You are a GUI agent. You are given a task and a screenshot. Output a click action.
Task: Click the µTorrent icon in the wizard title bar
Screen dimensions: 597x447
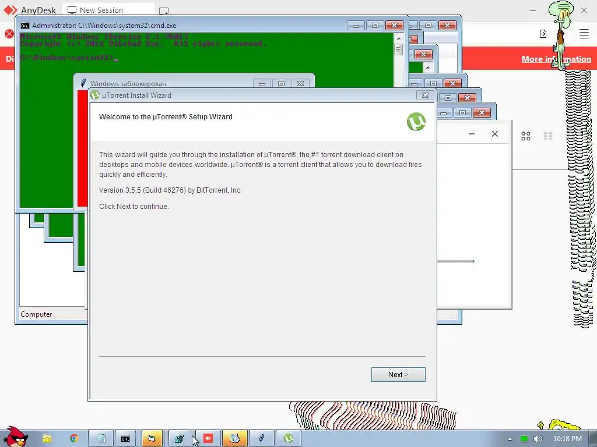pos(95,95)
